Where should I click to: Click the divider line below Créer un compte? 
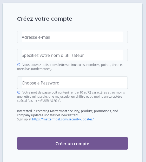[72, 160]
